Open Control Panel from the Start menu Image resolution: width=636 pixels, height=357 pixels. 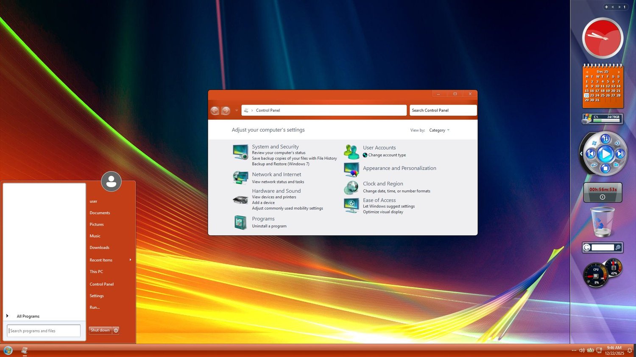coord(102,284)
